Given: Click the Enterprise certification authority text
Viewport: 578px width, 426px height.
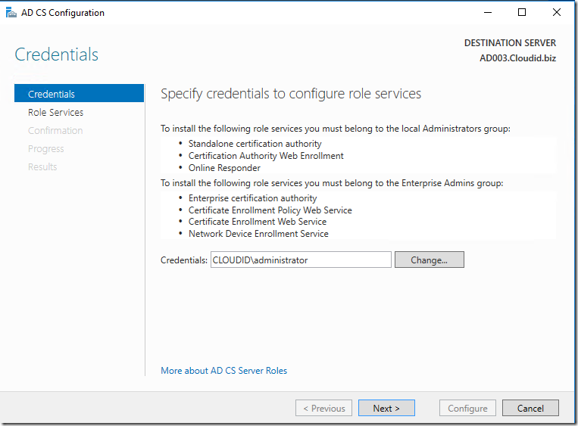Looking at the screenshot, I should tap(252, 198).
